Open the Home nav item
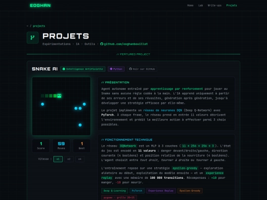The width and height of the screenshot is (267, 200). tap(190, 5)
